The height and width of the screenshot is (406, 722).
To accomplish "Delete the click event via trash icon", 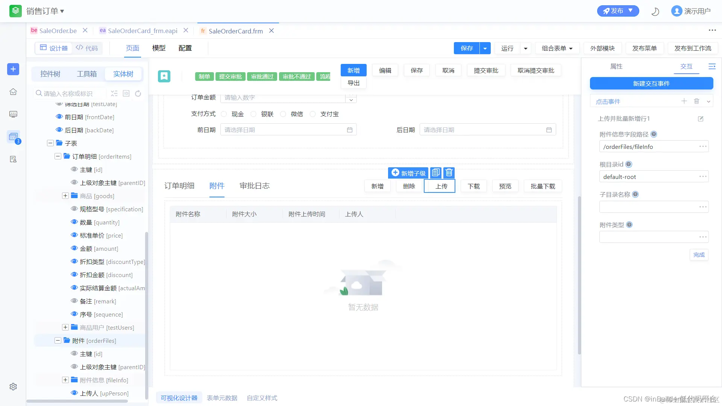I will 696,101.
